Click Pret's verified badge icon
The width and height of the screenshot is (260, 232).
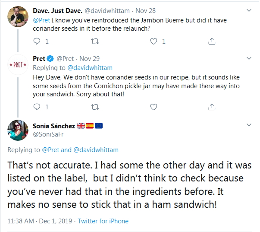click(50, 58)
